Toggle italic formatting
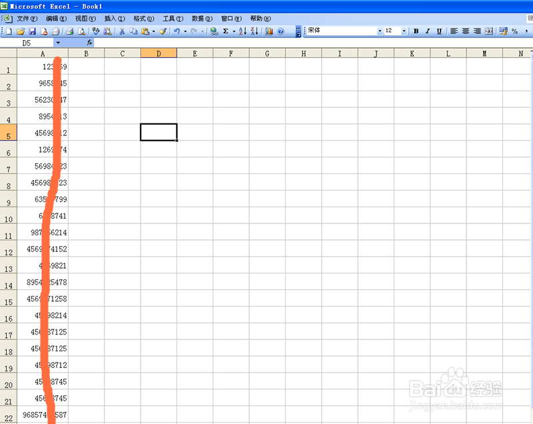 pyautogui.click(x=428, y=31)
